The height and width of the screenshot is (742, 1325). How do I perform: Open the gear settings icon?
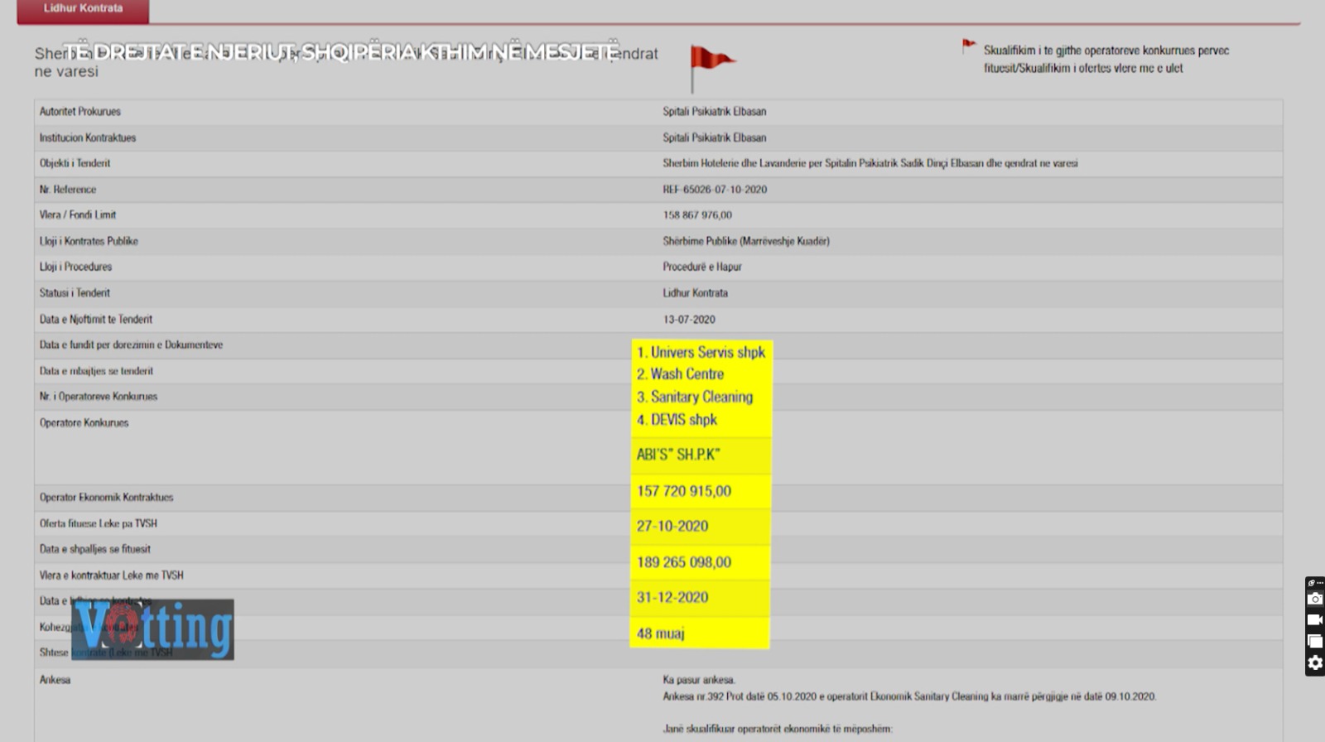pos(1314,662)
